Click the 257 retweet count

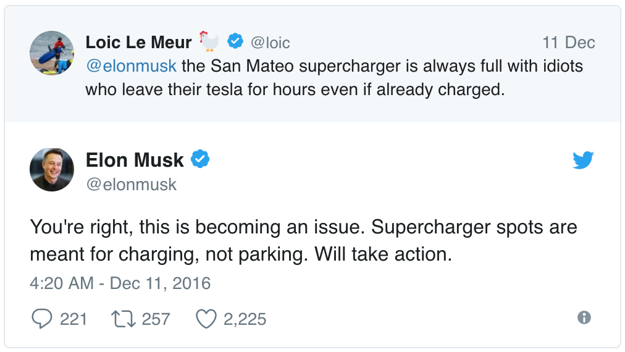(156, 319)
